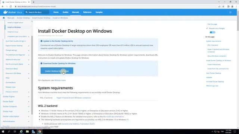
Task: Close the Install Docker Desktop browser tab
Action: (x=29, y=2)
